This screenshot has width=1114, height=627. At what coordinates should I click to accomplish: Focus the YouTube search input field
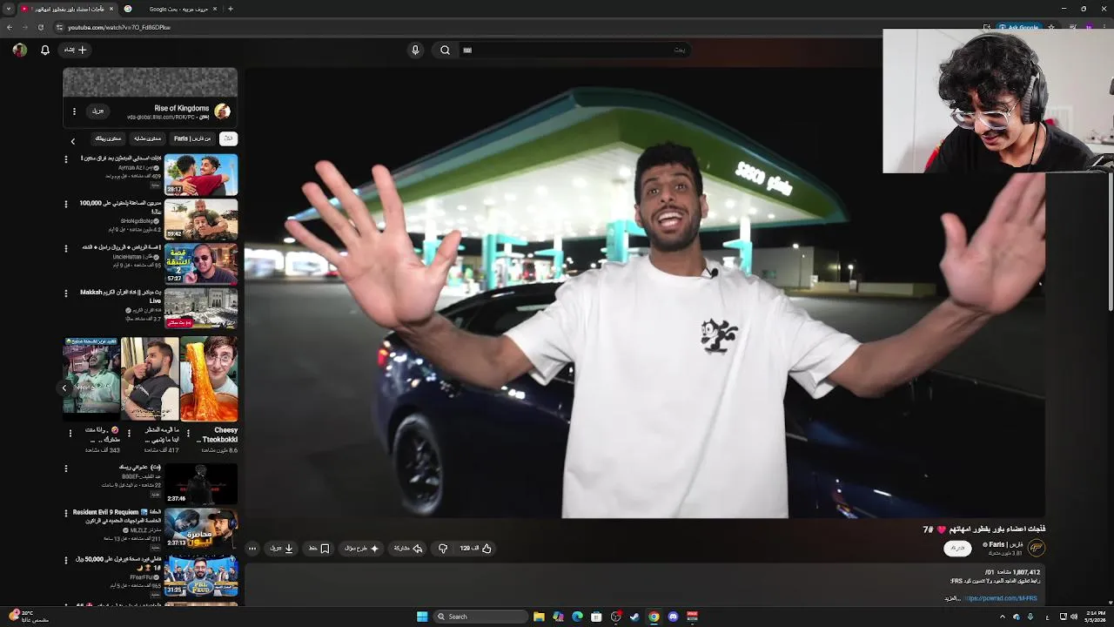coord(574,50)
